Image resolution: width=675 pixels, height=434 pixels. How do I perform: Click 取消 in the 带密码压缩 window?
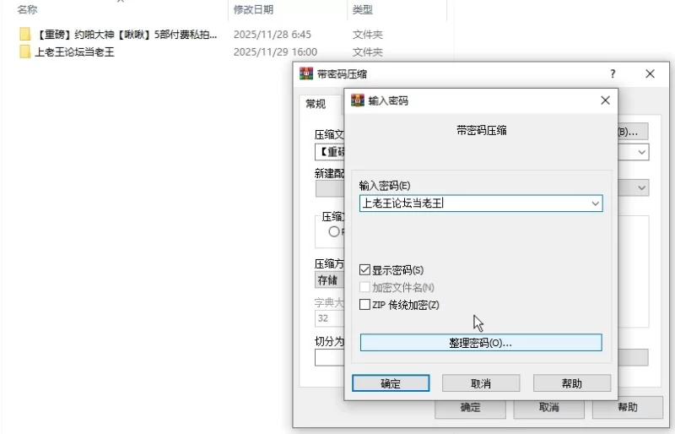pos(549,407)
